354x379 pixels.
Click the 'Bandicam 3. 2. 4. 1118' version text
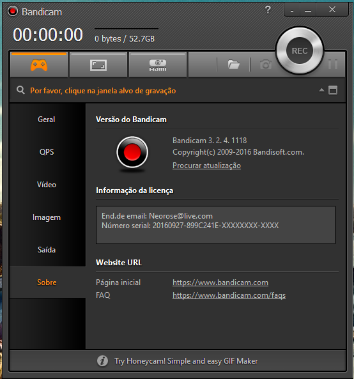[x=210, y=141]
